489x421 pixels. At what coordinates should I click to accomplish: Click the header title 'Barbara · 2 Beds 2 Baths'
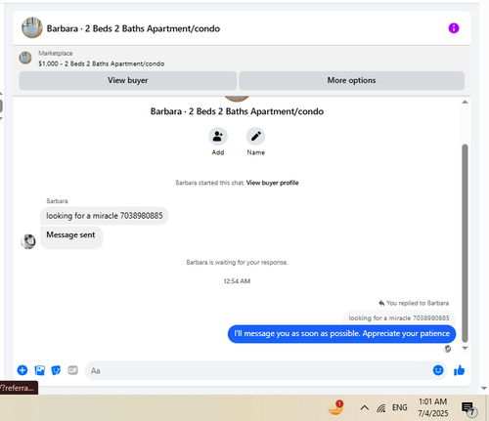(133, 28)
